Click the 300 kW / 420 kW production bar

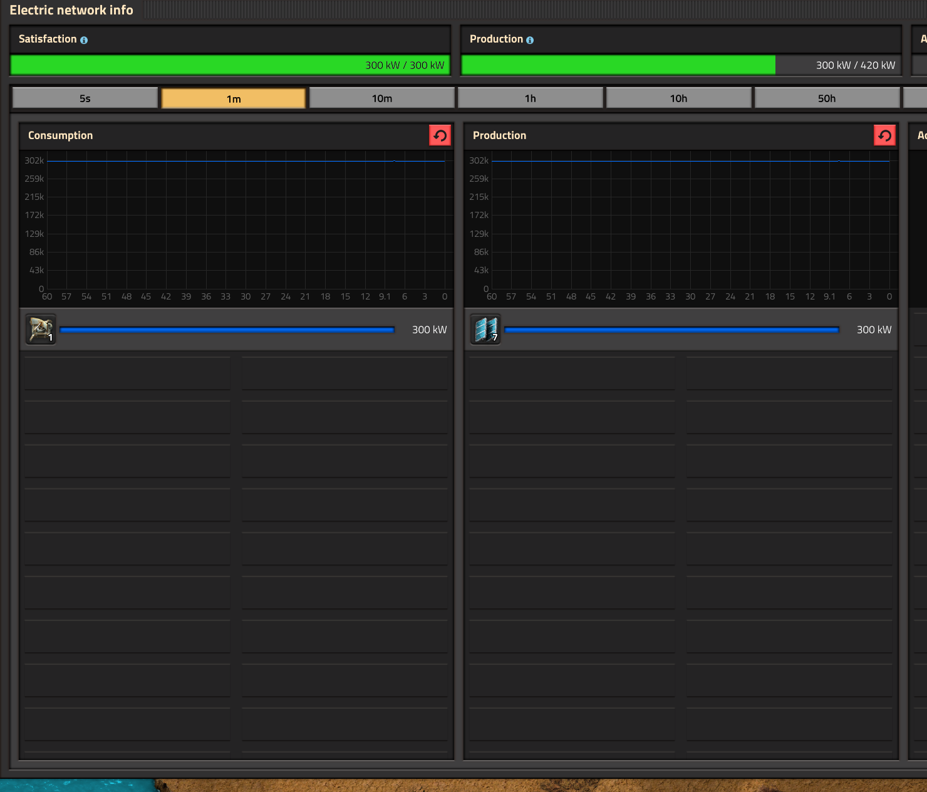[681, 65]
